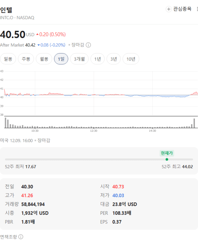Open disclaimer info icon next to 면책조항

21,237
